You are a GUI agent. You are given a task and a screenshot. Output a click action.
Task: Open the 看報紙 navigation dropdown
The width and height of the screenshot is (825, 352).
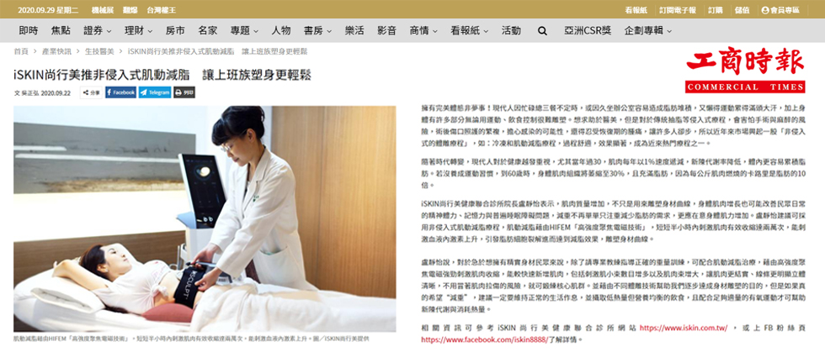pos(470,30)
